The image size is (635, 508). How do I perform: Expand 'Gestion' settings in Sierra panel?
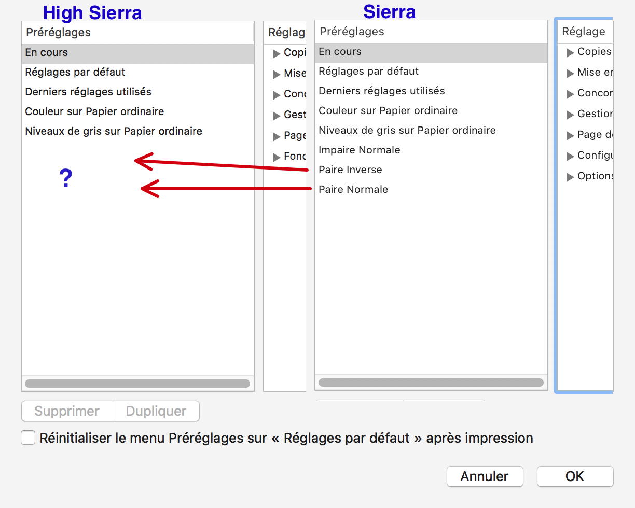[x=570, y=115]
